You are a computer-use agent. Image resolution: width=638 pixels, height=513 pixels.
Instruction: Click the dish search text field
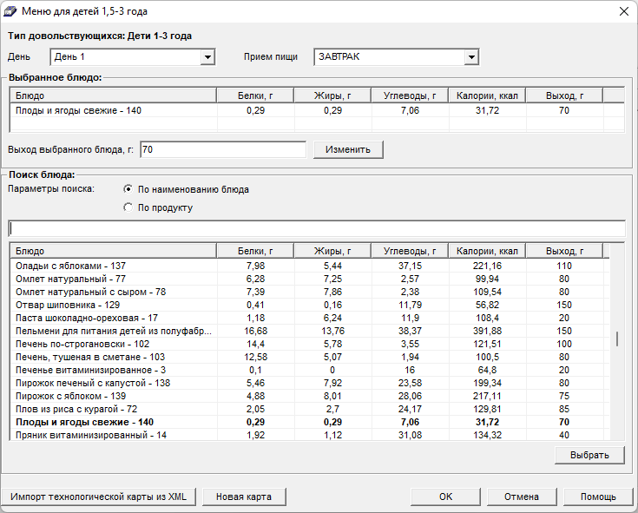[316, 228]
